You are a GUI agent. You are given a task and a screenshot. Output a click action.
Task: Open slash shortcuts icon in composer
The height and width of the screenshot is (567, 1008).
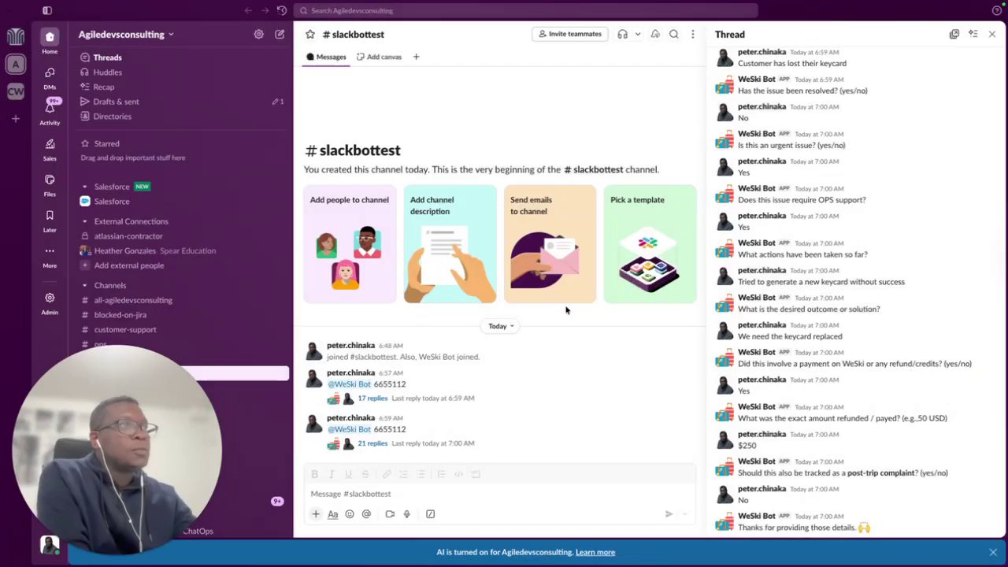pos(430,514)
